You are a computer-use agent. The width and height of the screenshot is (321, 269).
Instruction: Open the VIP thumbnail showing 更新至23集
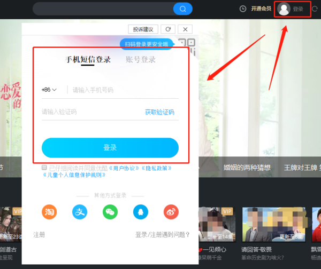point(11,225)
